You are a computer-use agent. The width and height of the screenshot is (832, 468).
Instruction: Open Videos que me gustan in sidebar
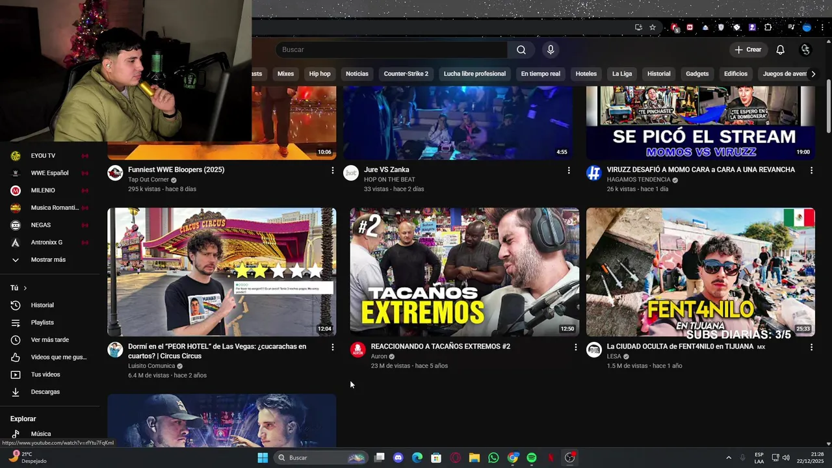[49, 357]
